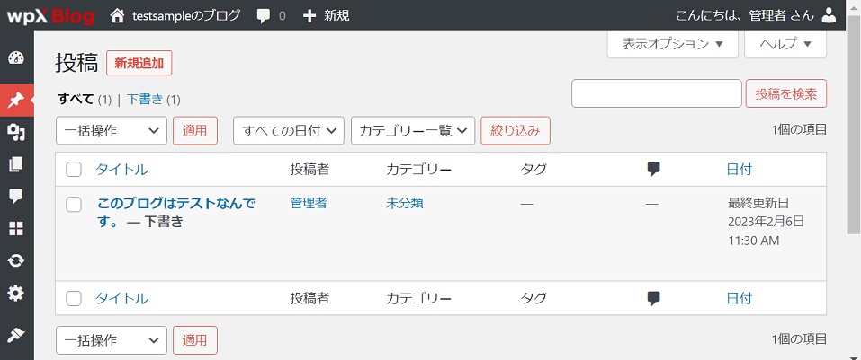
Task: Open the Dashboard gauge icon in sidebar
Action: [x=16, y=58]
